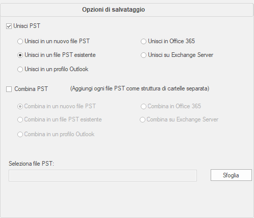Screen dimensions: 254x218
Task: Click the 'Unisci PST' label text
Action: click(27, 26)
